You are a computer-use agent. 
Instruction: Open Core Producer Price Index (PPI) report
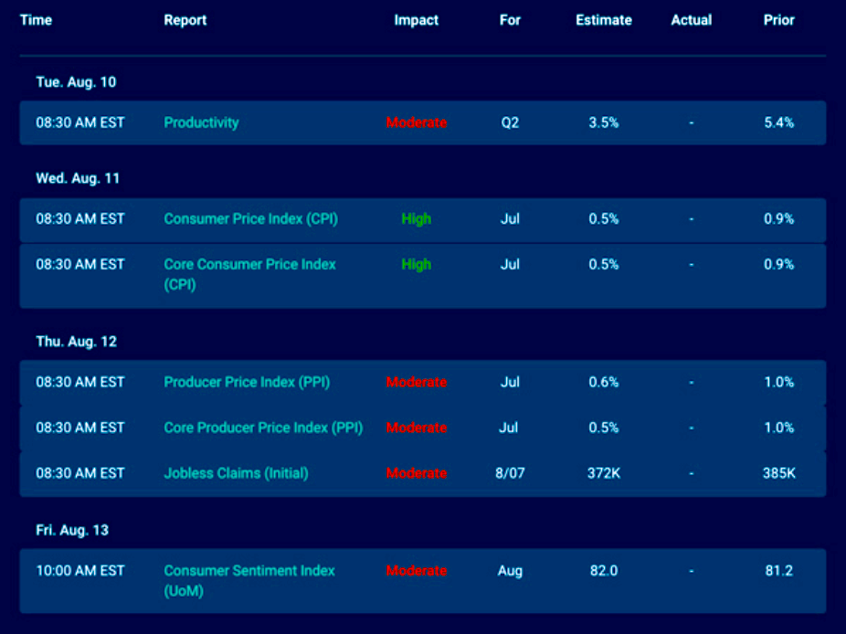[263, 428]
